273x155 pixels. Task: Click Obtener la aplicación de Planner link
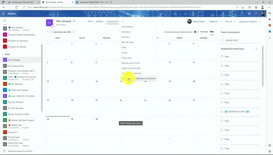coord(20,151)
